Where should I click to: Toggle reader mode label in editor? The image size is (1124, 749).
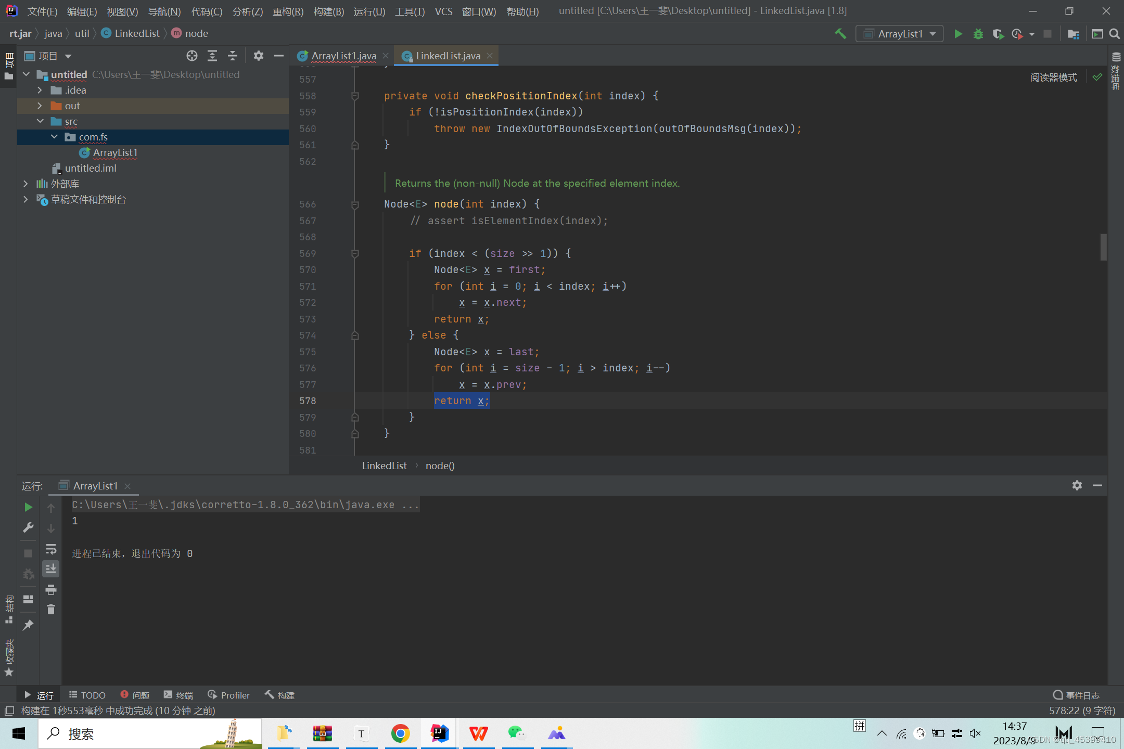1053,77
